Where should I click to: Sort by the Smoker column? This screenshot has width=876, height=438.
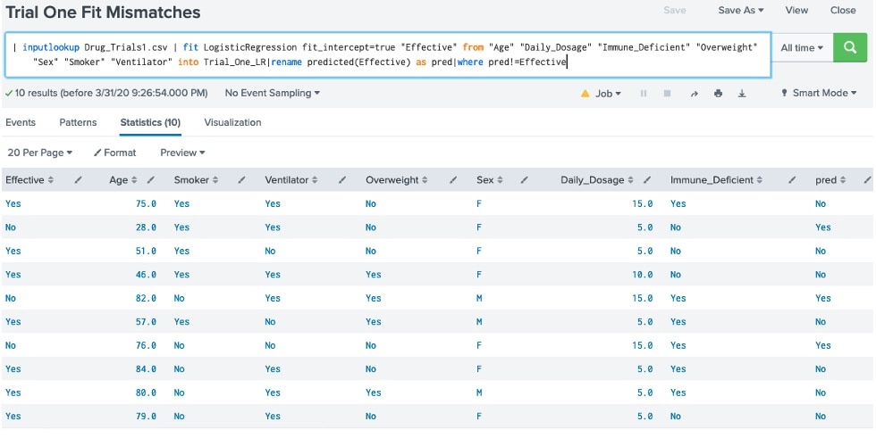coord(196,180)
